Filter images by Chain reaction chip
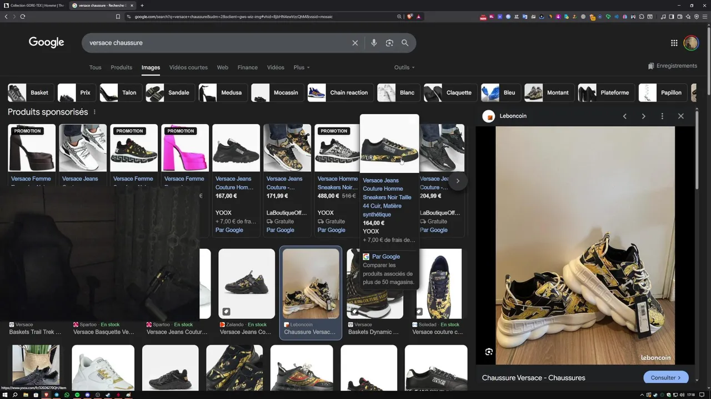The height and width of the screenshot is (399, 711). click(x=341, y=93)
